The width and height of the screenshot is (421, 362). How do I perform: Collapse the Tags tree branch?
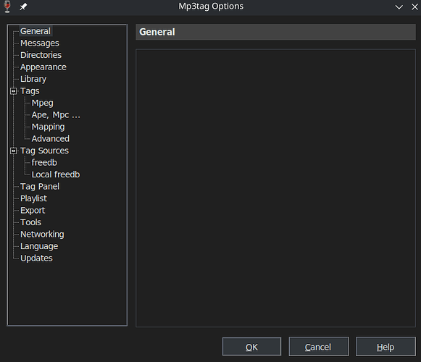tap(14, 91)
